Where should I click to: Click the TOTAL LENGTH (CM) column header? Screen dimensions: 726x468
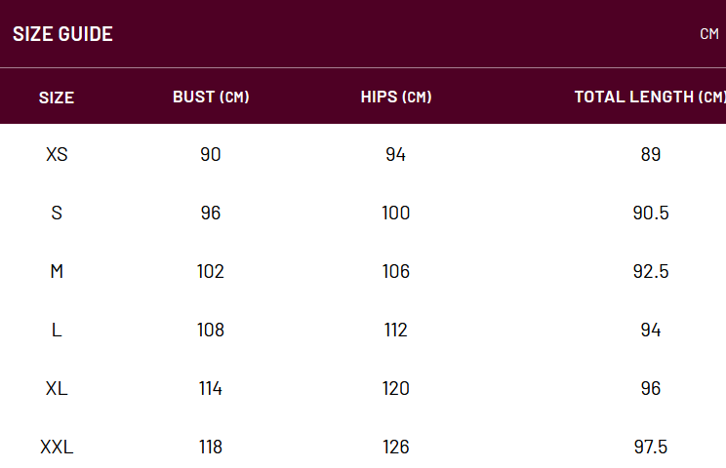pos(649,97)
